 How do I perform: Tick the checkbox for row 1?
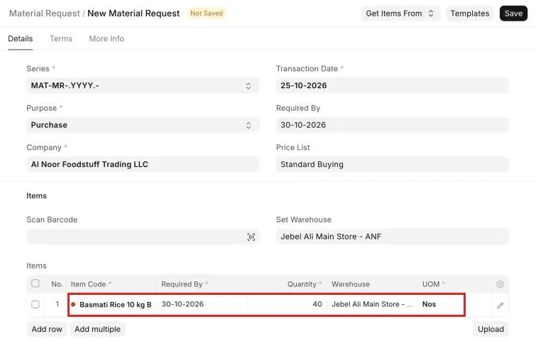[x=35, y=304]
